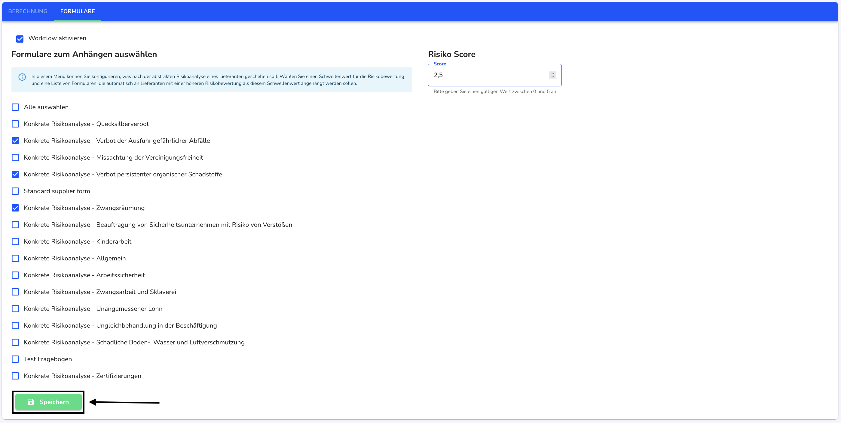Click the green Speichern button

pyautogui.click(x=48, y=402)
